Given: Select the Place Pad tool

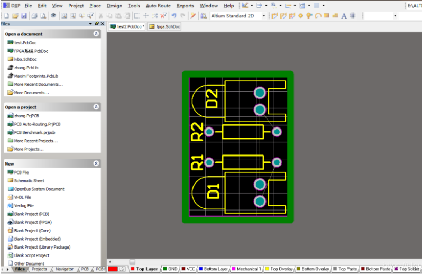Looking at the screenshot, I should pos(300,16).
